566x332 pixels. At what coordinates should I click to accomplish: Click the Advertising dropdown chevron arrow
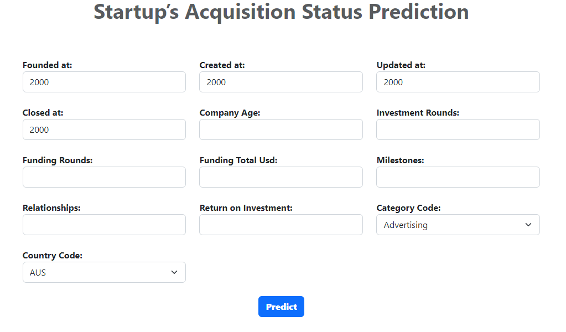[528, 225]
